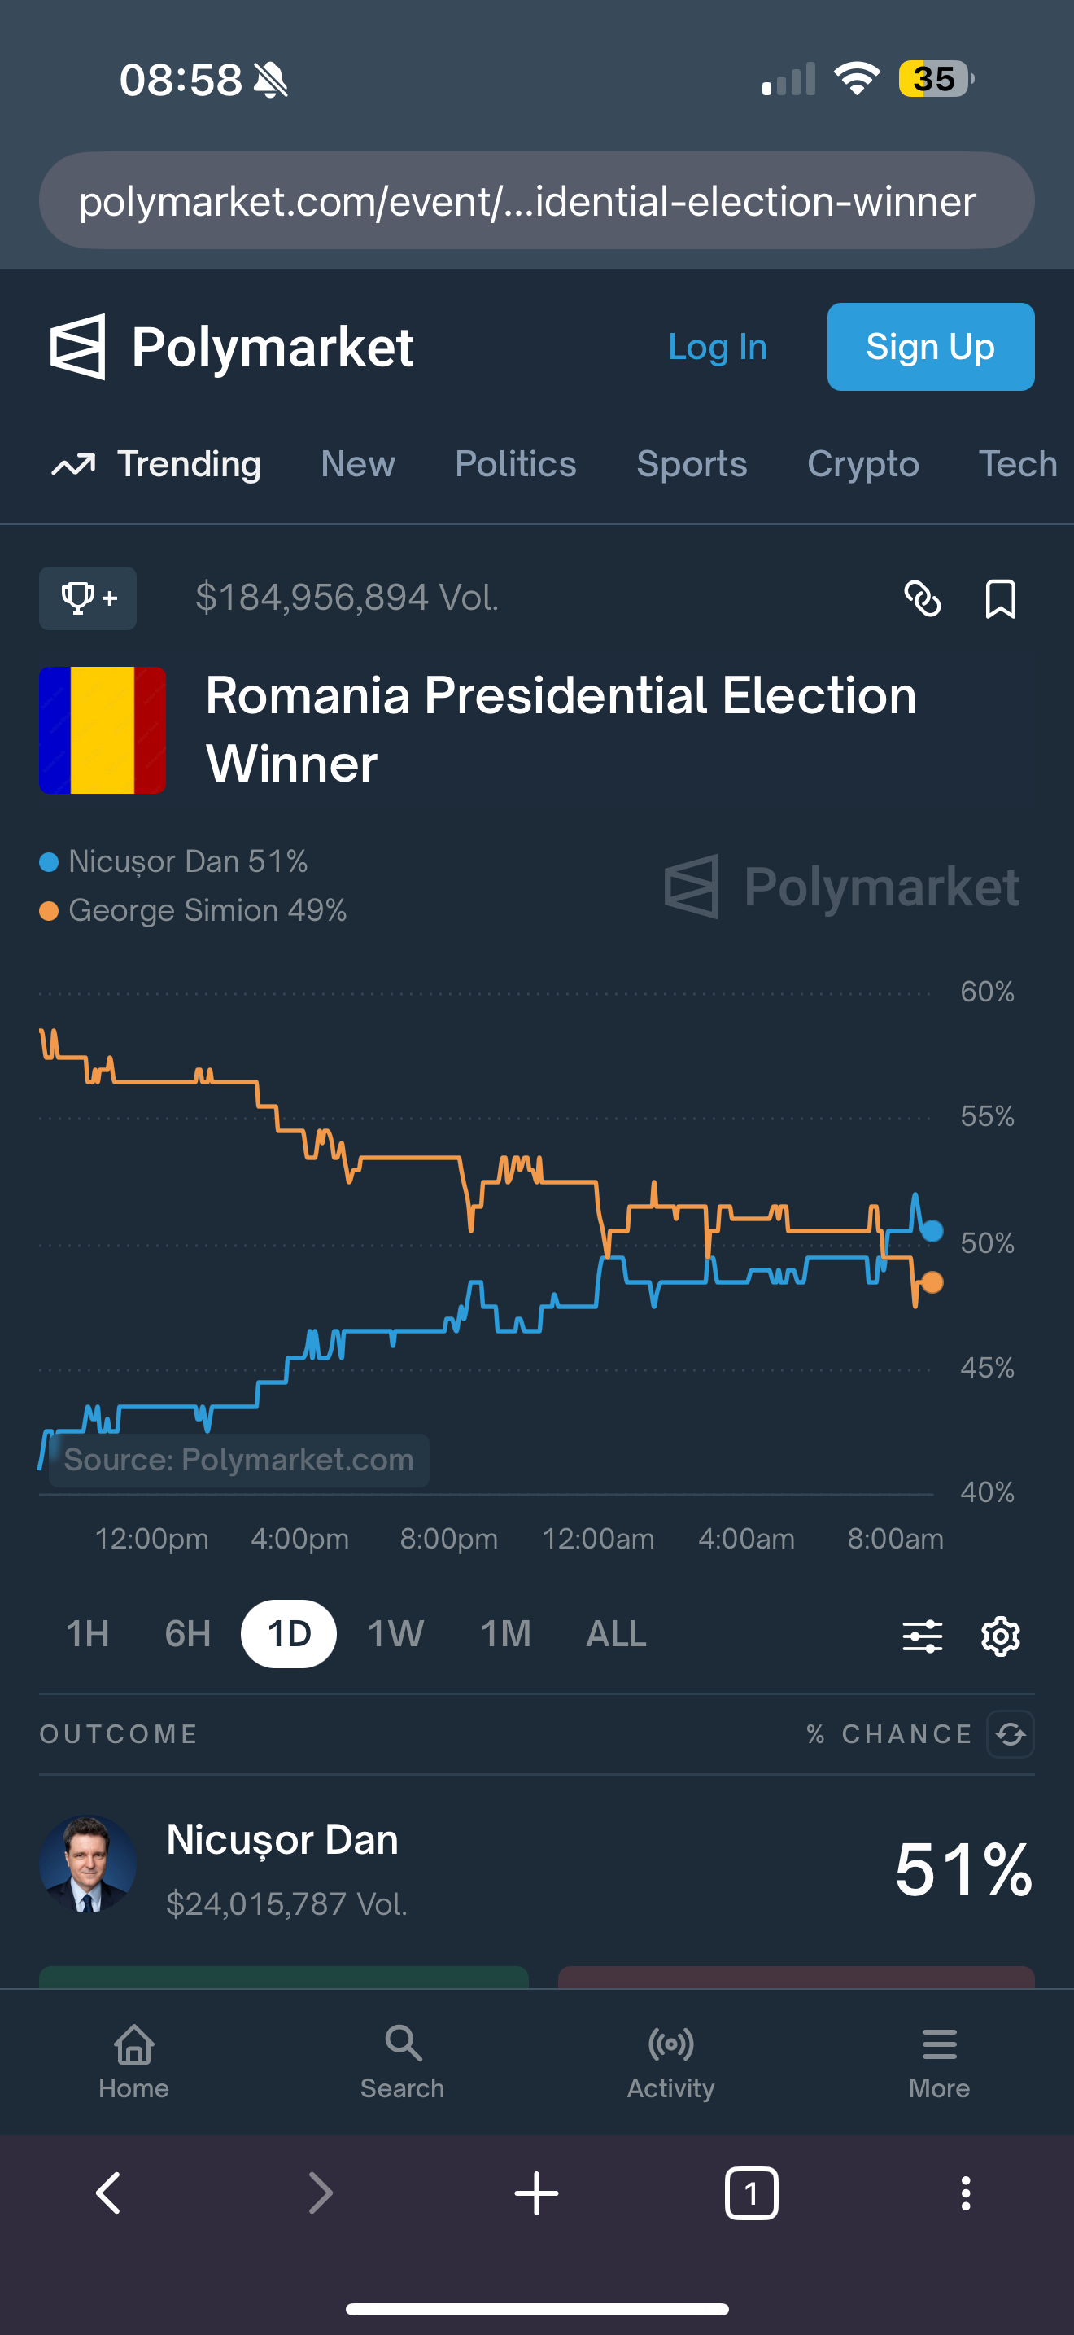This screenshot has height=2335, width=1074.
Task: Tap the trophy plus icon badge
Action: 88,598
